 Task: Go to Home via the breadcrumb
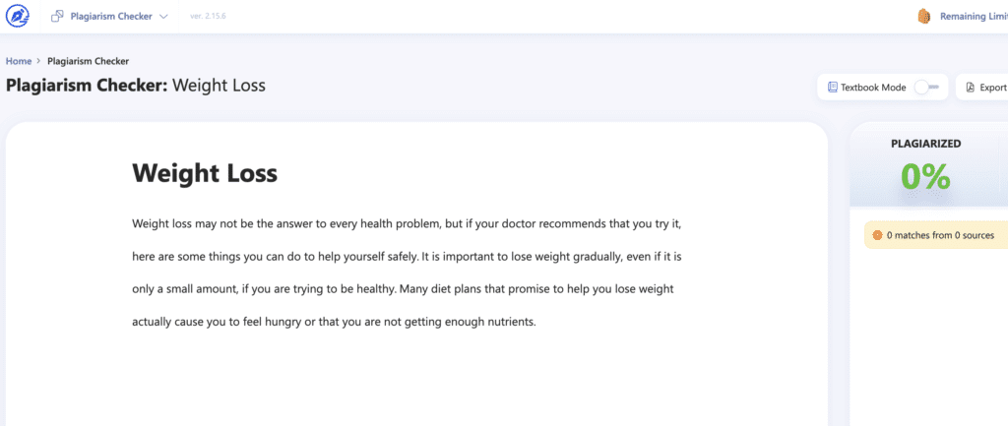[19, 61]
